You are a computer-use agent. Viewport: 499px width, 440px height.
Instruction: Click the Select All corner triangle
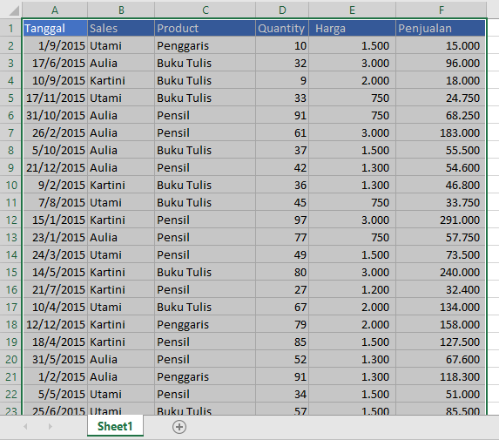click(14, 10)
